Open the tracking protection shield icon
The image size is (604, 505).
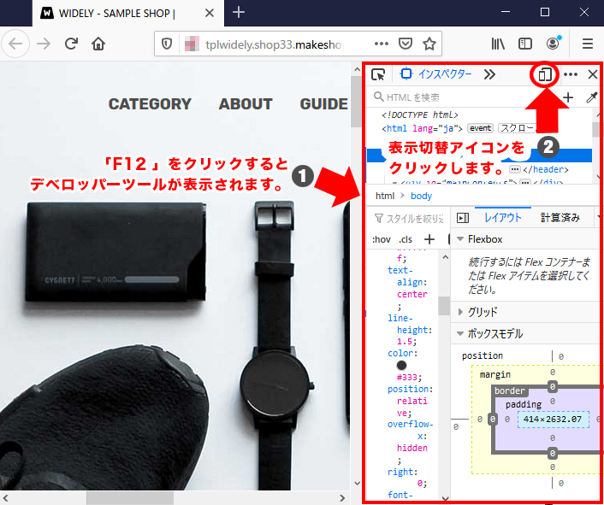(167, 44)
